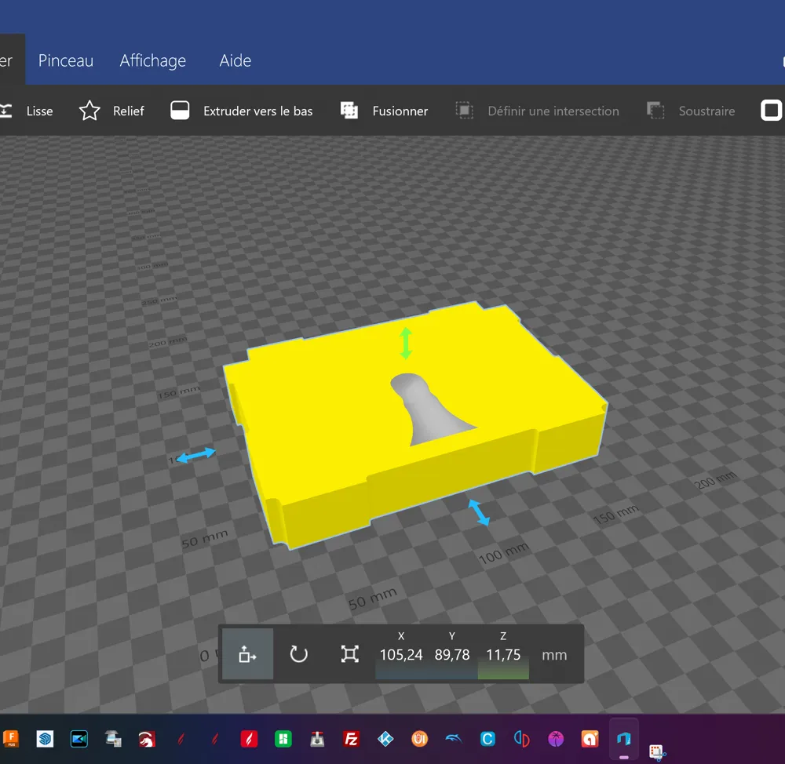The height and width of the screenshot is (764, 785).
Task: Open Fusion 360 from the taskbar
Action: pos(11,739)
